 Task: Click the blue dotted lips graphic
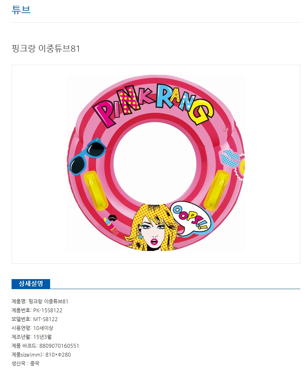coord(230,158)
